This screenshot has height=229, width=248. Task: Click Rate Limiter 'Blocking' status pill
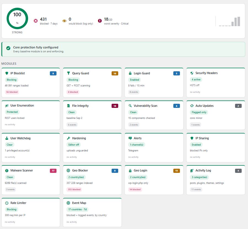12,209
